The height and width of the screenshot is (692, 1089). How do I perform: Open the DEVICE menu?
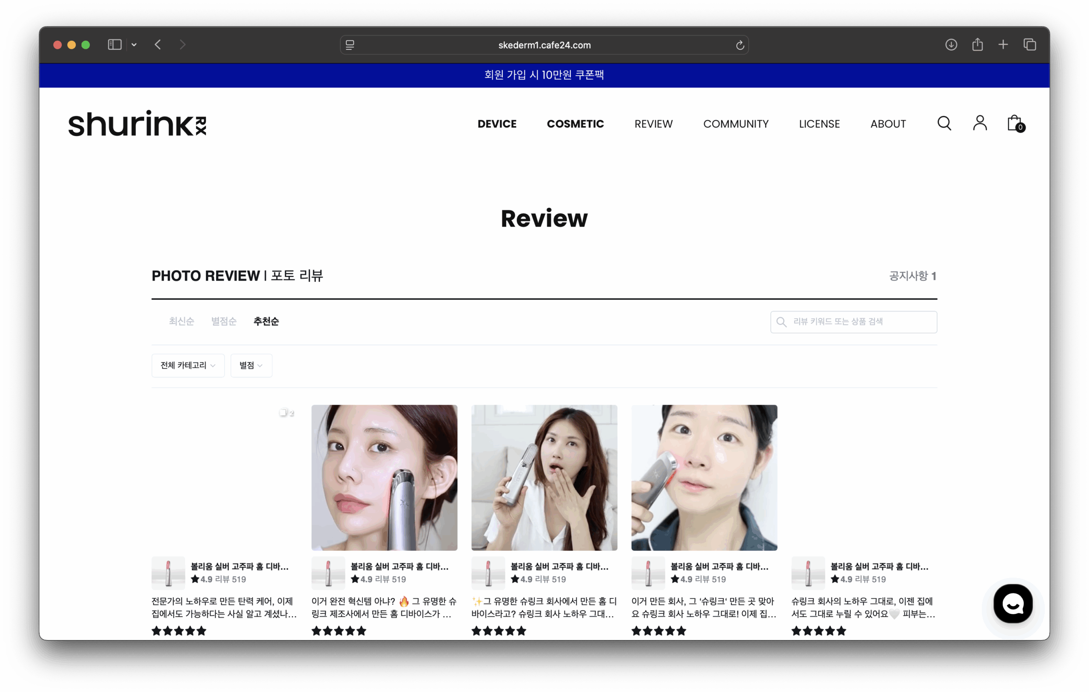pos(497,124)
